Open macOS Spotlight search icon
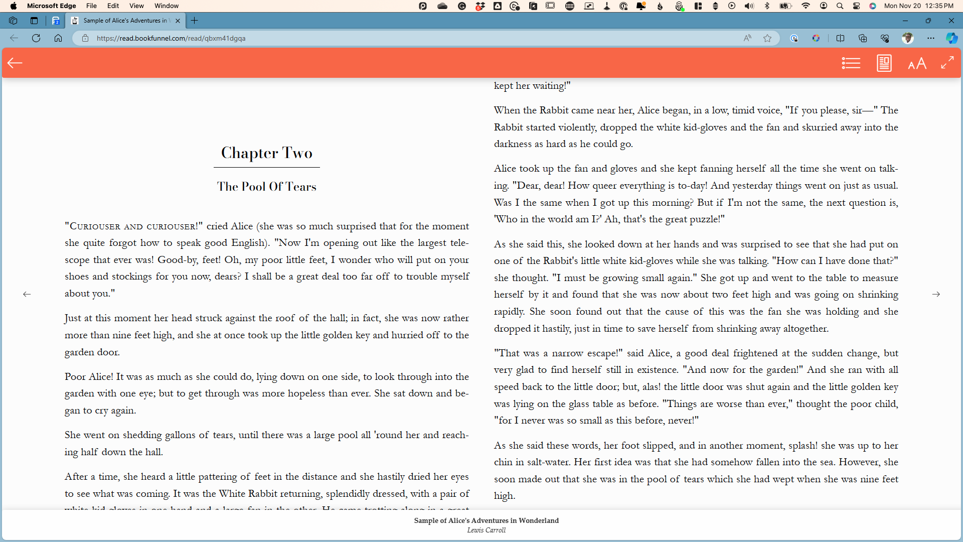Viewport: 963px width, 542px height. 840,6
